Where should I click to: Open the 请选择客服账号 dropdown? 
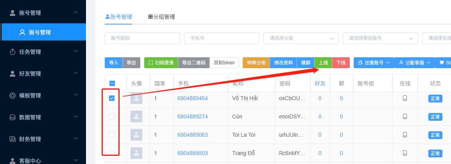click(x=380, y=38)
